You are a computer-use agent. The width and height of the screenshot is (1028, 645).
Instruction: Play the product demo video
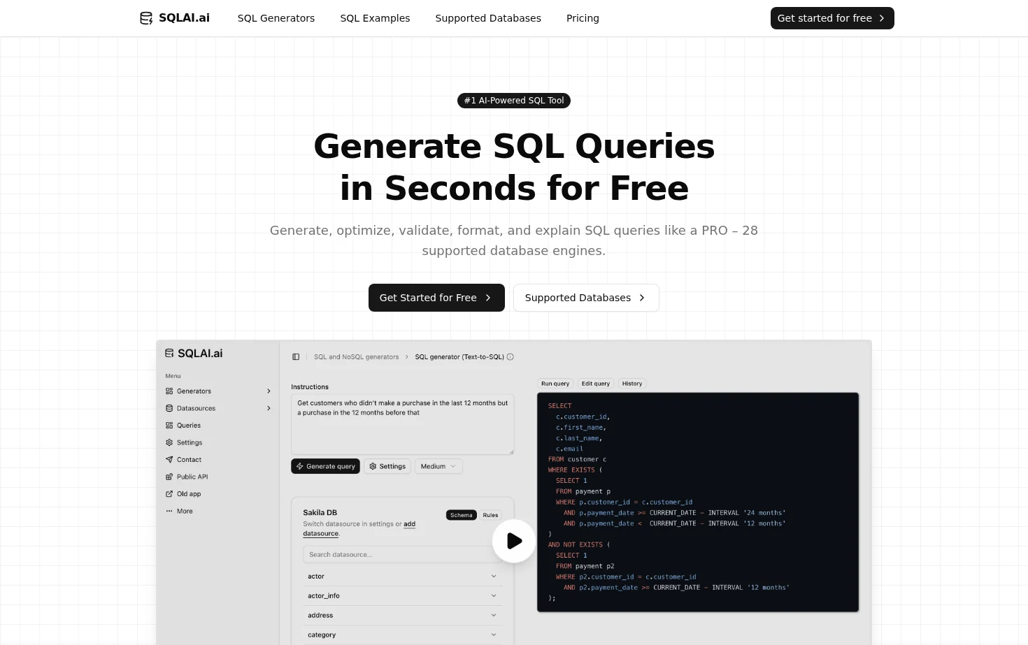[x=514, y=541]
